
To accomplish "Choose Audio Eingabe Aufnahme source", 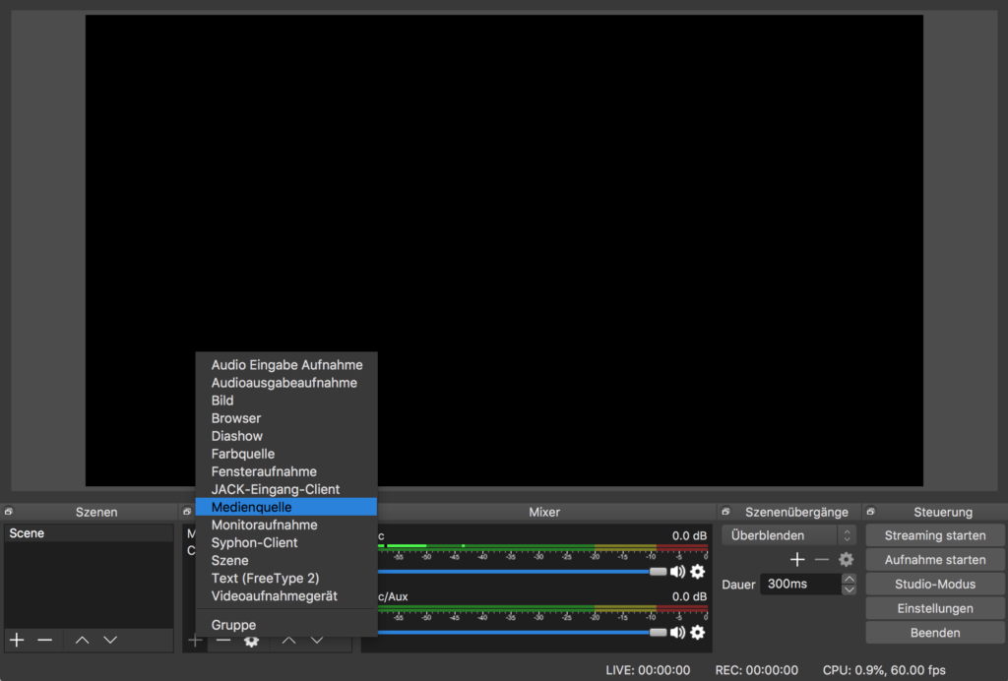I will (286, 365).
